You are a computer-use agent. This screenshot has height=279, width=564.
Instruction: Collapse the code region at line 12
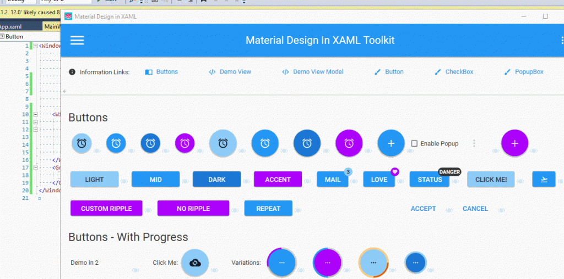click(x=36, y=130)
